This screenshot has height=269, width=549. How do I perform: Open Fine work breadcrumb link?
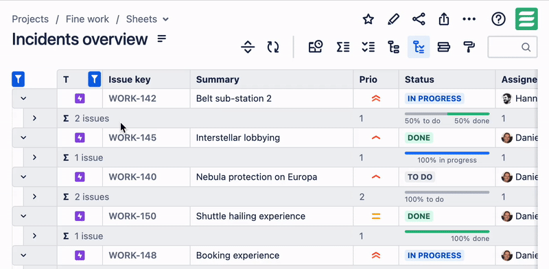(x=87, y=19)
